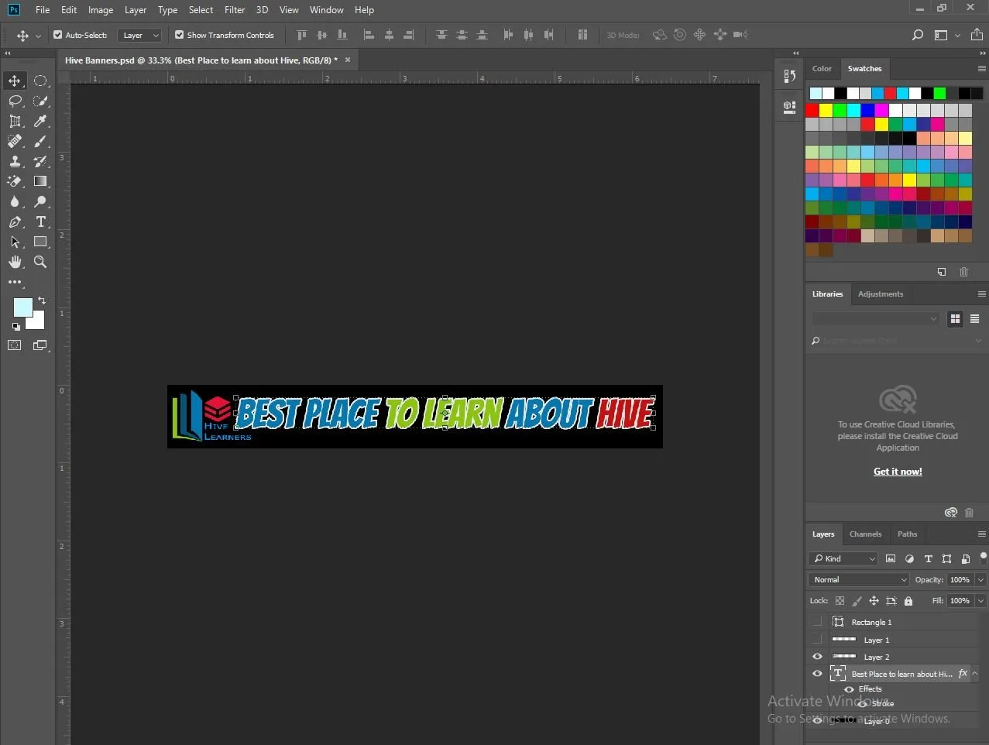
Task: Select the Horizontal Type tool
Action: coord(40,221)
